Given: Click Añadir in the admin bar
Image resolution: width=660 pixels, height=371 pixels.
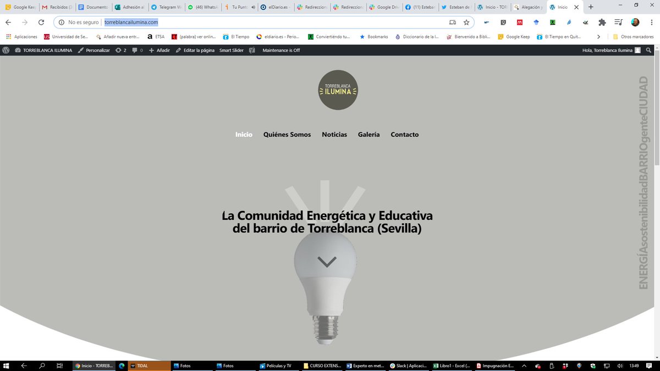Looking at the screenshot, I should coord(159,50).
